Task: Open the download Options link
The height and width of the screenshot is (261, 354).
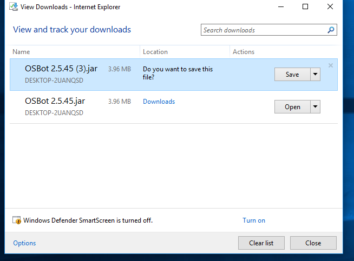Action: 24,243
